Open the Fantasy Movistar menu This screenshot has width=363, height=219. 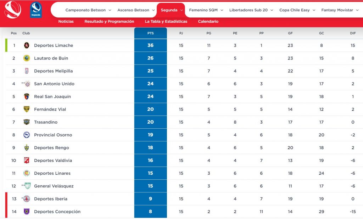(x=337, y=10)
